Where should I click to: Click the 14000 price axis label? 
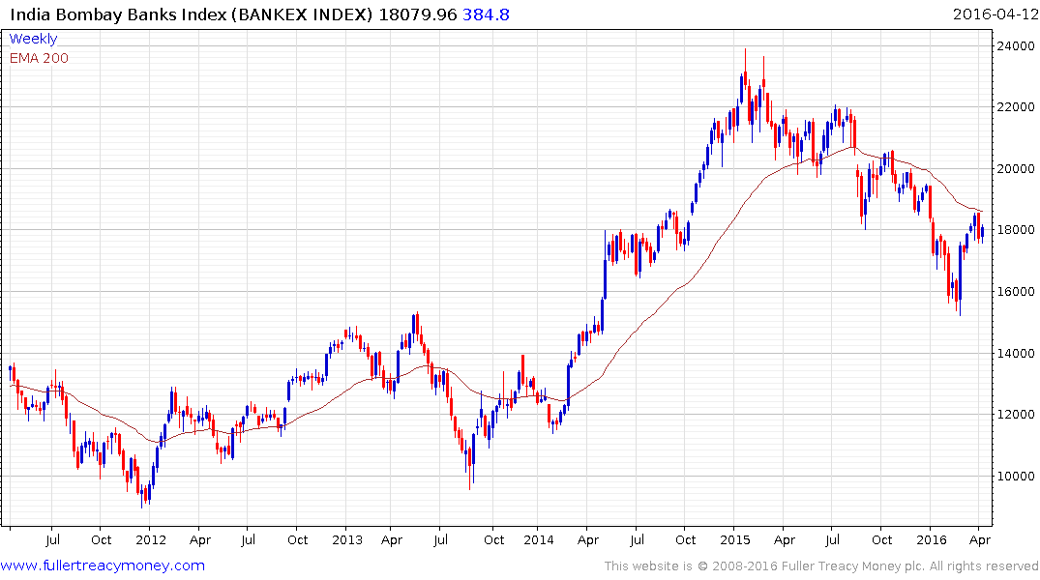1016,353
